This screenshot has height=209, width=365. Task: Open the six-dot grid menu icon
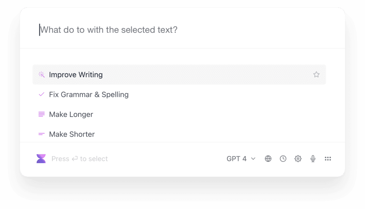coord(328,159)
